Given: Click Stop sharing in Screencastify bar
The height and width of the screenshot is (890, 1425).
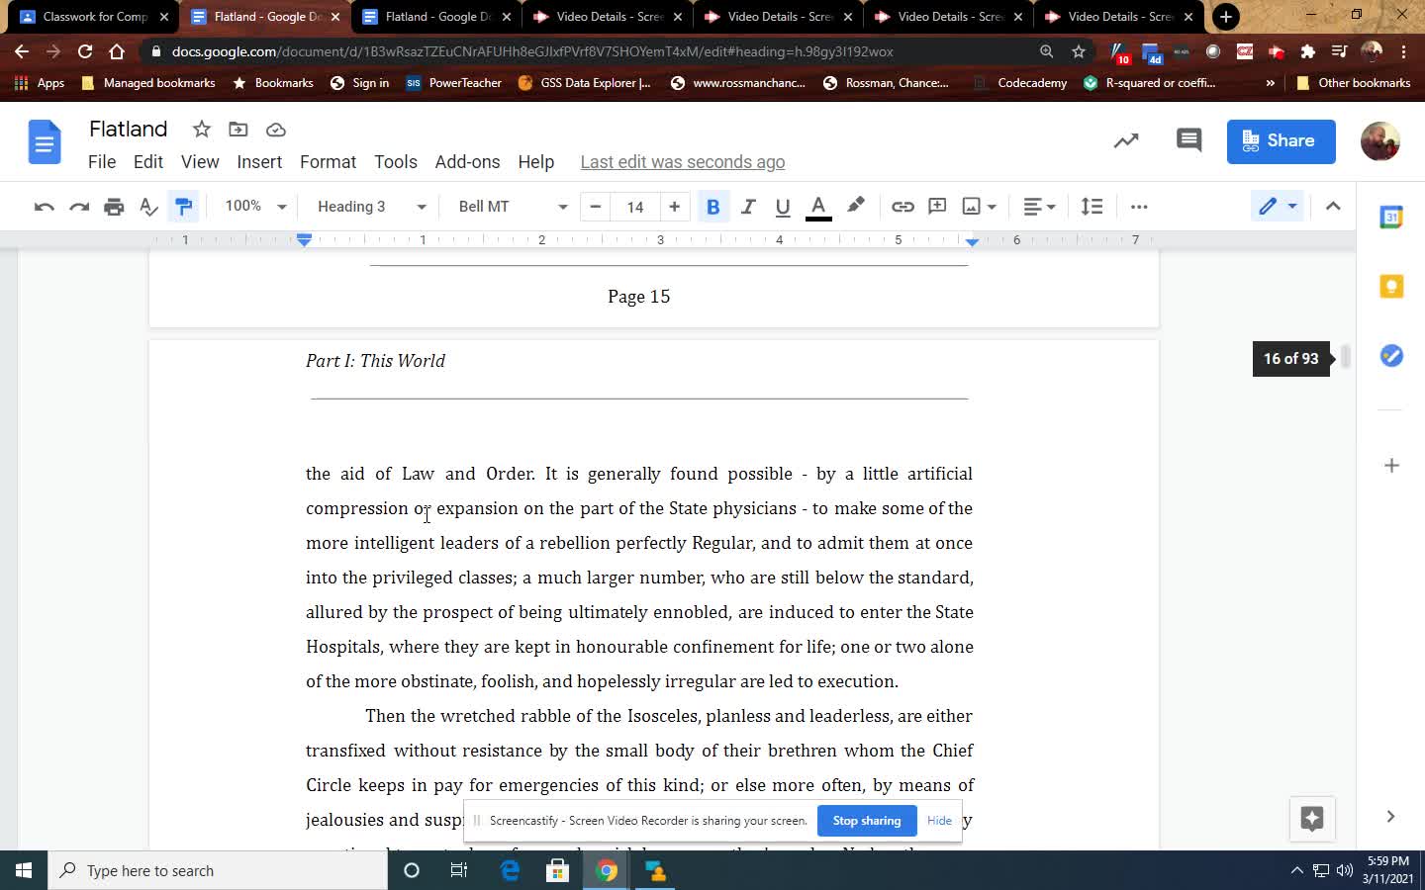Looking at the screenshot, I should (867, 821).
